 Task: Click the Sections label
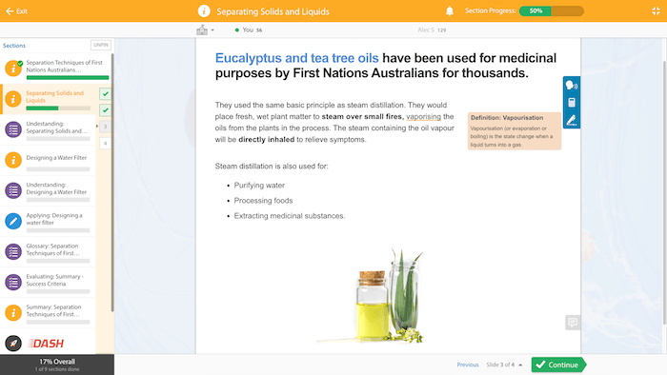[14, 46]
